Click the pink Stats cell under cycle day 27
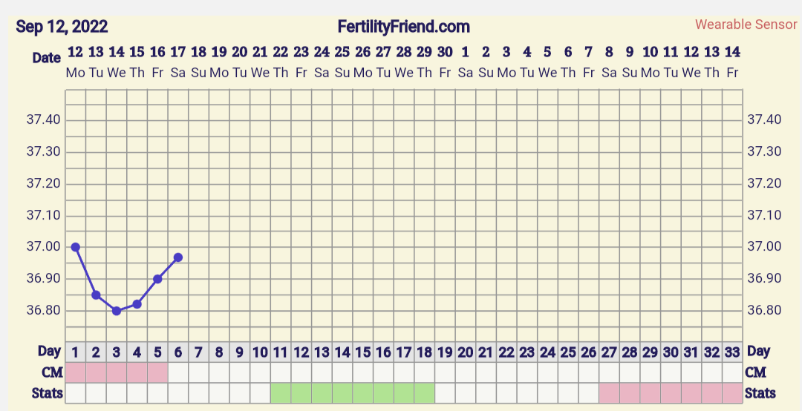The width and height of the screenshot is (802, 411). click(609, 392)
